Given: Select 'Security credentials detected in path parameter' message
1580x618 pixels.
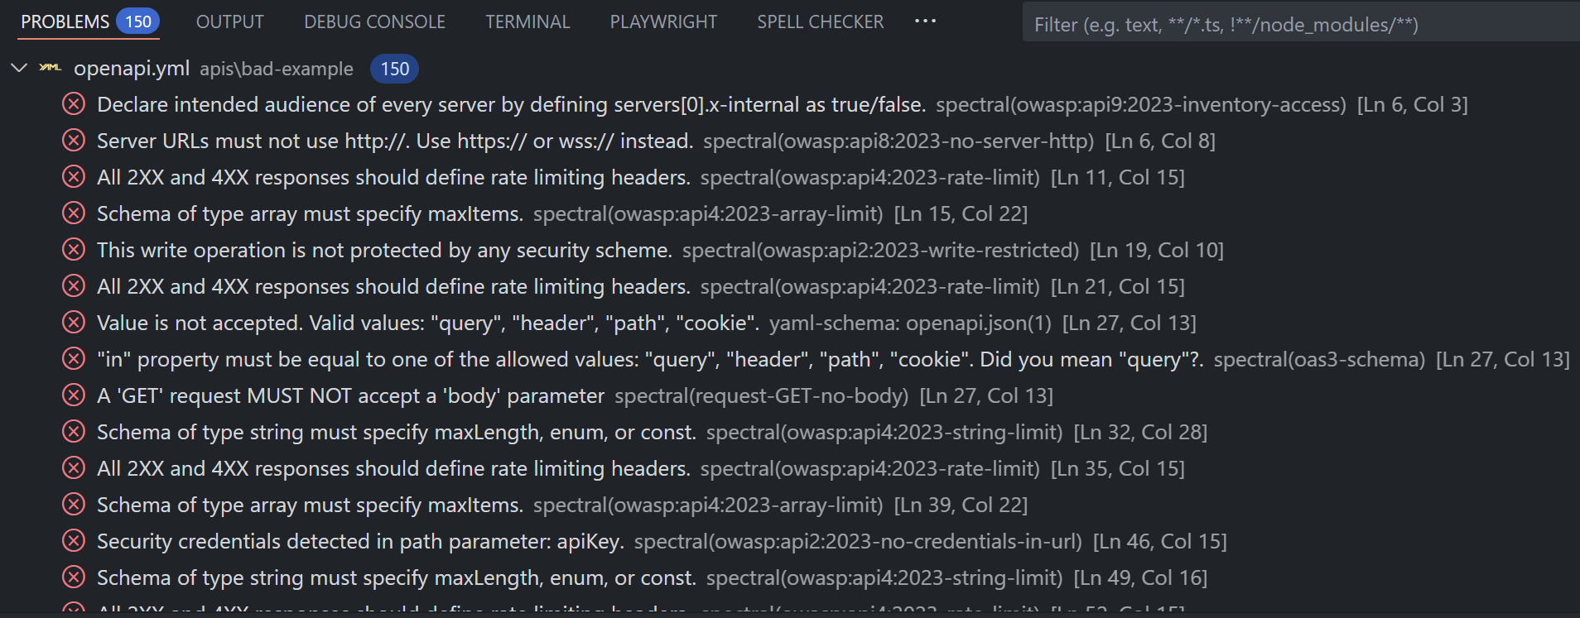Looking at the screenshot, I should [360, 542].
